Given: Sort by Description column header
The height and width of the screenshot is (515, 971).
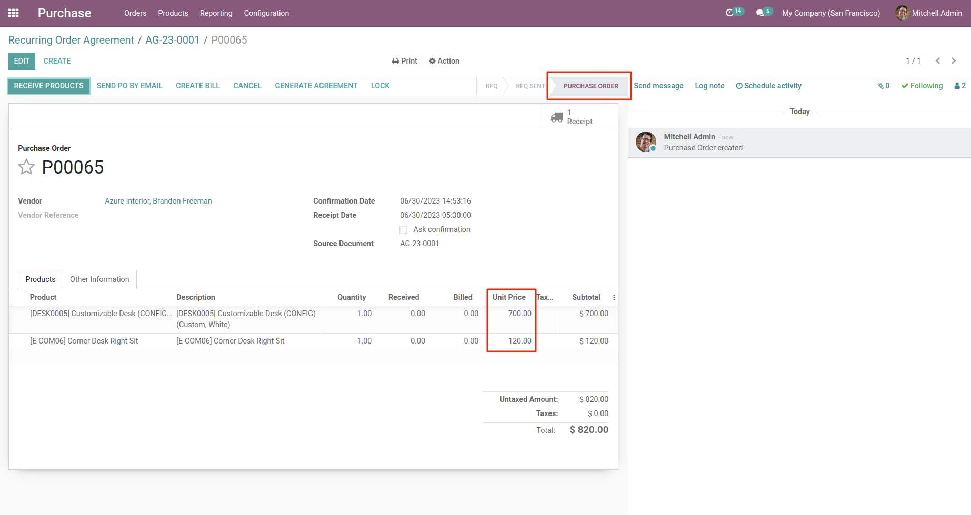Looking at the screenshot, I should click(196, 297).
